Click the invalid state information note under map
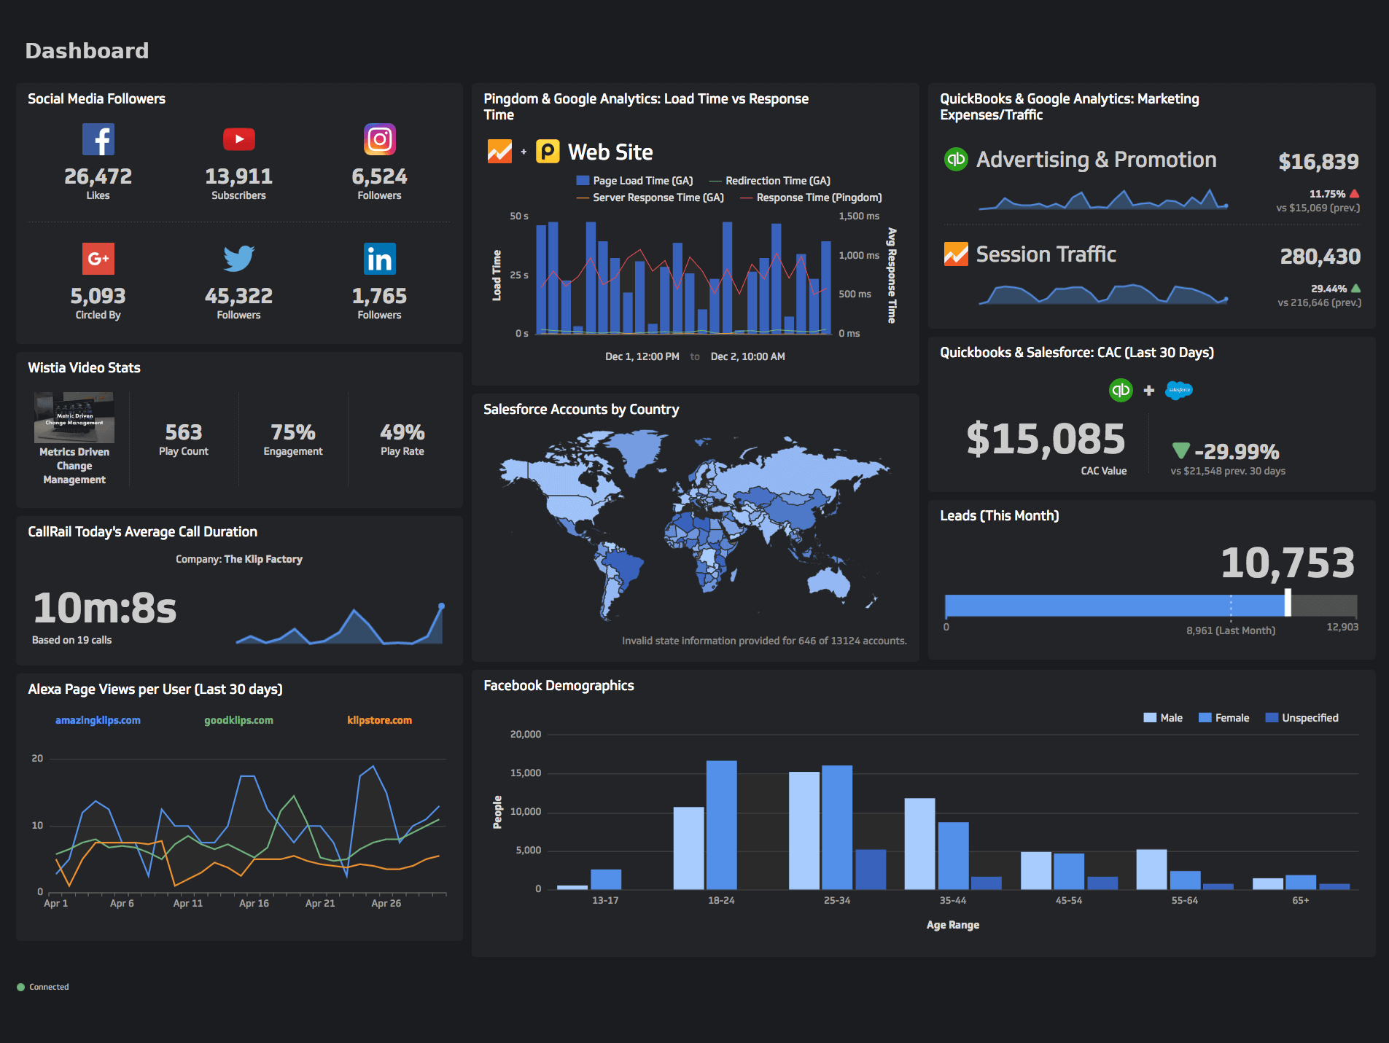Image resolution: width=1389 pixels, height=1043 pixels. pyautogui.click(x=764, y=641)
